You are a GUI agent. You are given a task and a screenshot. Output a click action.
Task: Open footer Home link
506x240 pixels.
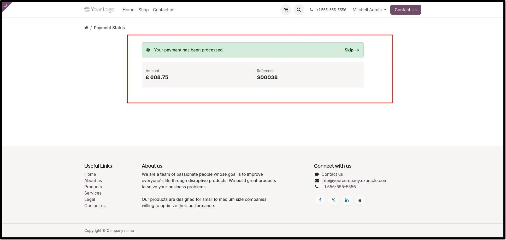[90, 174]
